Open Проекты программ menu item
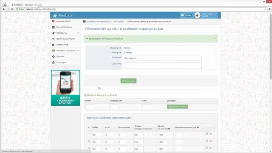This screenshot has width=272, height=153. click(x=65, y=39)
